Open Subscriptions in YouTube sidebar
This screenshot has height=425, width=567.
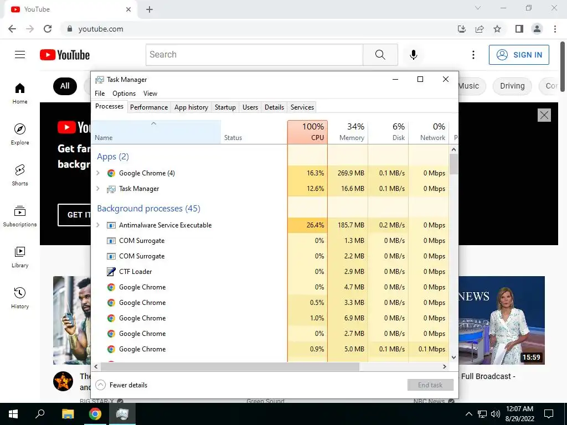(x=20, y=216)
